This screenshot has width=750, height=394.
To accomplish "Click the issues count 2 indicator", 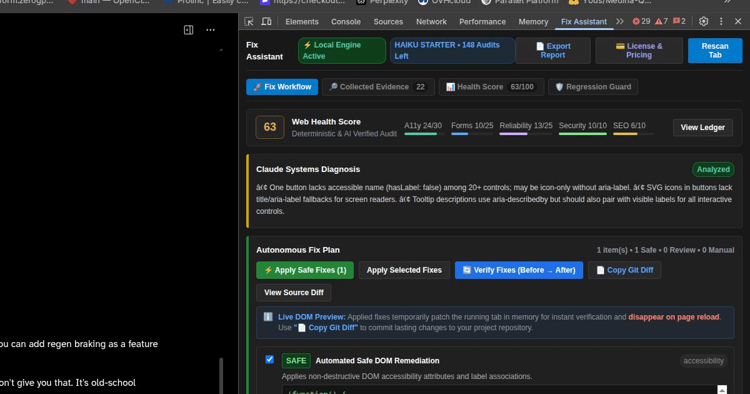I will tap(679, 21).
